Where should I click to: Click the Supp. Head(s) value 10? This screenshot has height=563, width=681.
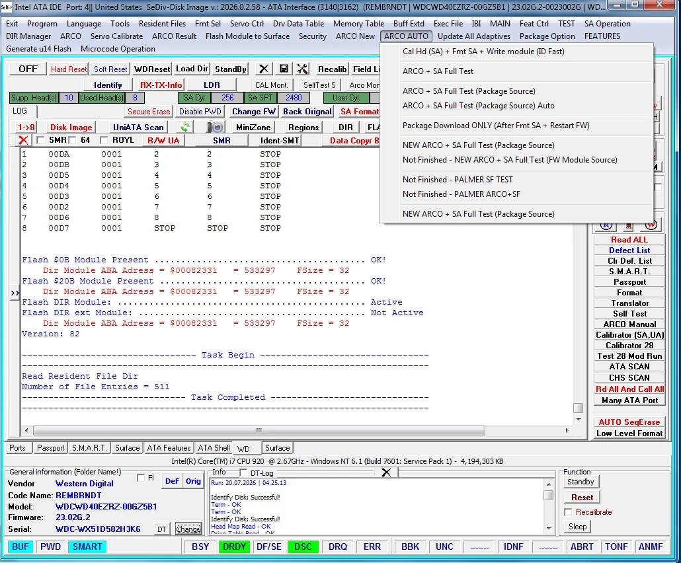tap(69, 98)
